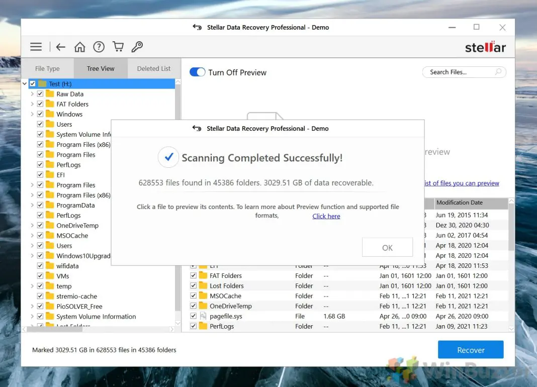Go to the Home screen icon
This screenshot has width=537, height=387.
[x=80, y=47]
